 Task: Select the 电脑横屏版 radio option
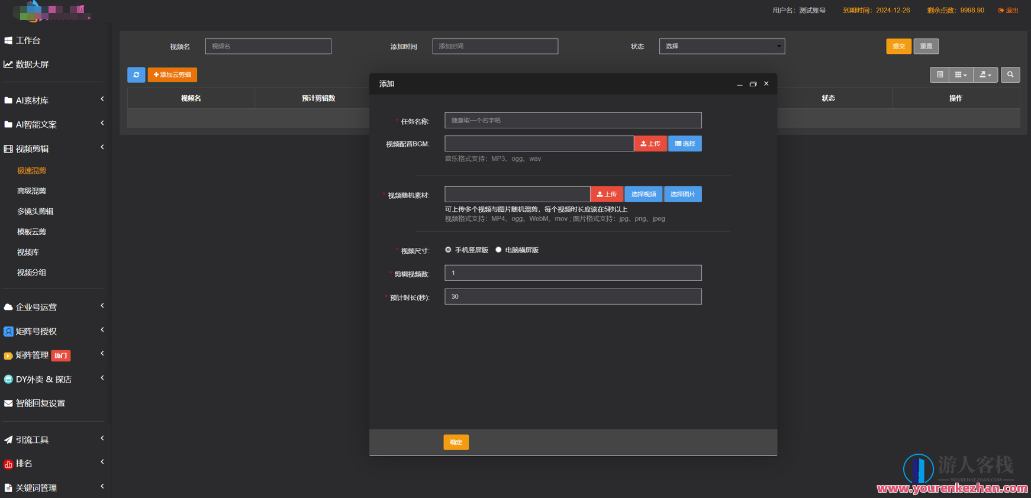[498, 250]
